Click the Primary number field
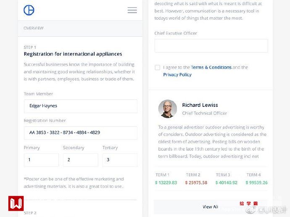This screenshot has height=217, width=290. pos(41,160)
